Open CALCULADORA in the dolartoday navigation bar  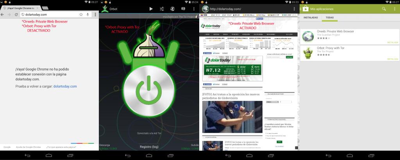258,34
